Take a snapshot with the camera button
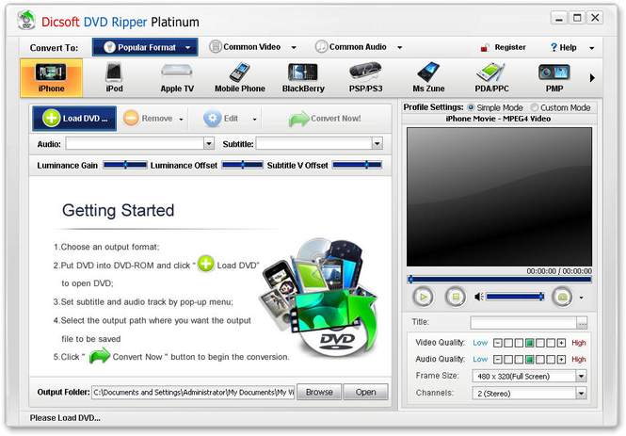This screenshot has height=436, width=626. 562,297
